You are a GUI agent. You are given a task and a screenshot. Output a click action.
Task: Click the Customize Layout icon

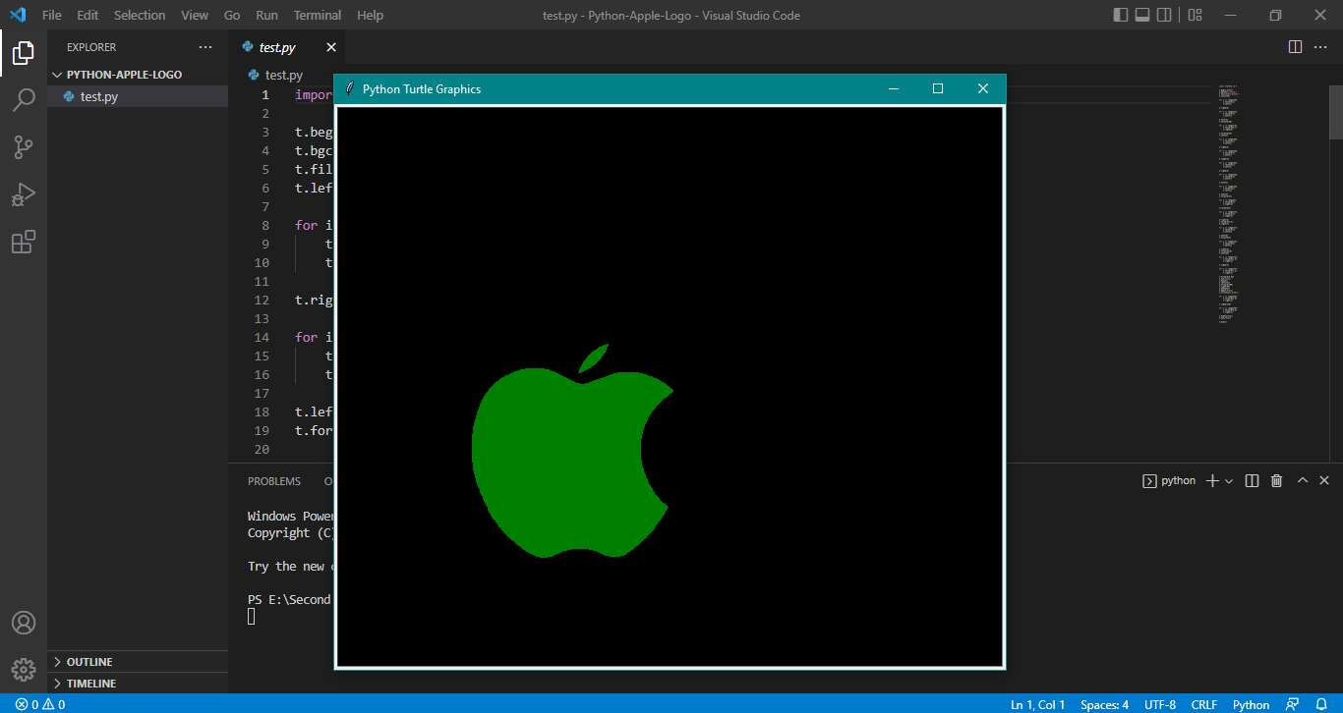coord(1195,15)
